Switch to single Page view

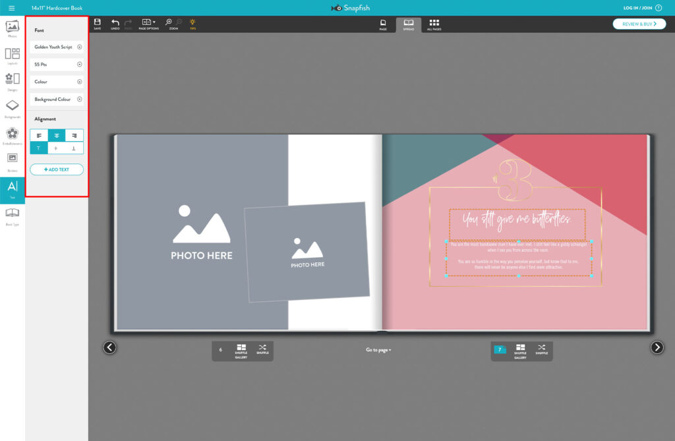click(383, 24)
